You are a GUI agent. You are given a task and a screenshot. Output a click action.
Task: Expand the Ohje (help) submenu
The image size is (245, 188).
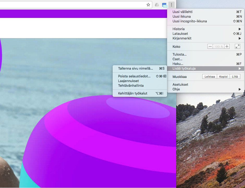tap(206, 89)
